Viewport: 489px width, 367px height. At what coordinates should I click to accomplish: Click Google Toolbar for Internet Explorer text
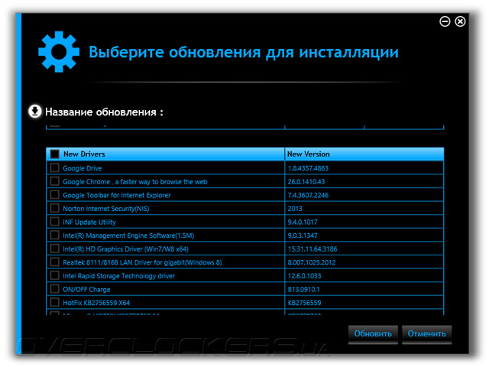point(117,196)
